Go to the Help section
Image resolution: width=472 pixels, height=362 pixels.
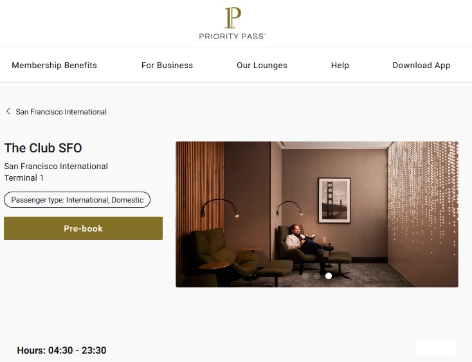pos(340,66)
